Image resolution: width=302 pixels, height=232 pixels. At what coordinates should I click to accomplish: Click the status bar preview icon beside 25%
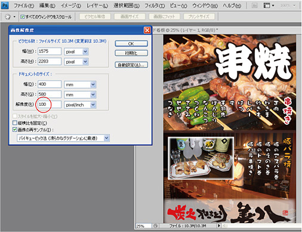pos(156,225)
